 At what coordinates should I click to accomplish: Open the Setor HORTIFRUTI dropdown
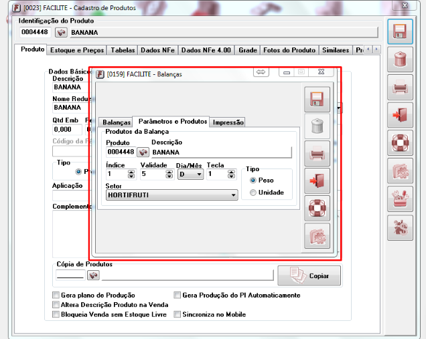pos(171,195)
